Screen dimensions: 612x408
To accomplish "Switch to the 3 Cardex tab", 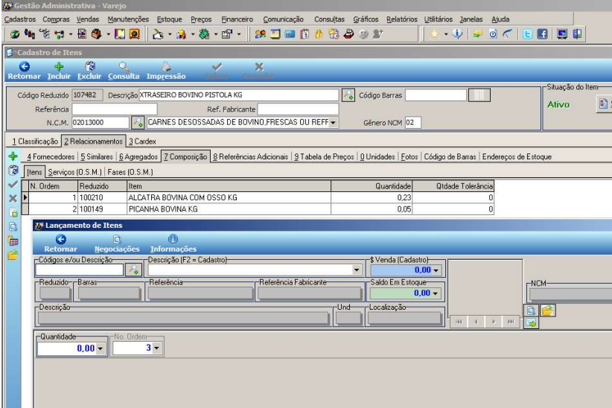I will pos(142,141).
